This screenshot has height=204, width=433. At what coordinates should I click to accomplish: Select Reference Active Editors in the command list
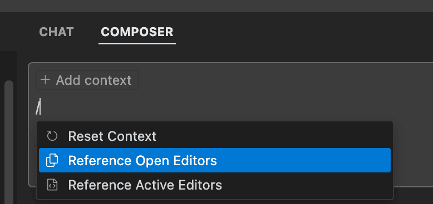coord(215,185)
